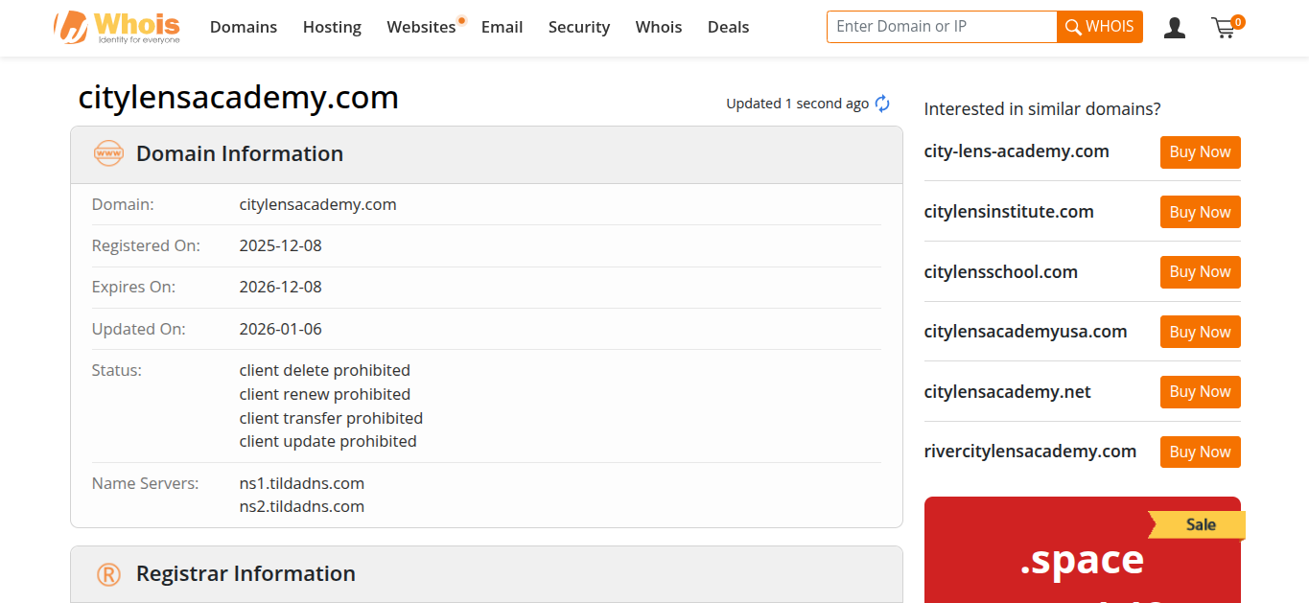The width and height of the screenshot is (1309, 603).
Task: Open the Hosting menu
Action: pyautogui.click(x=332, y=27)
